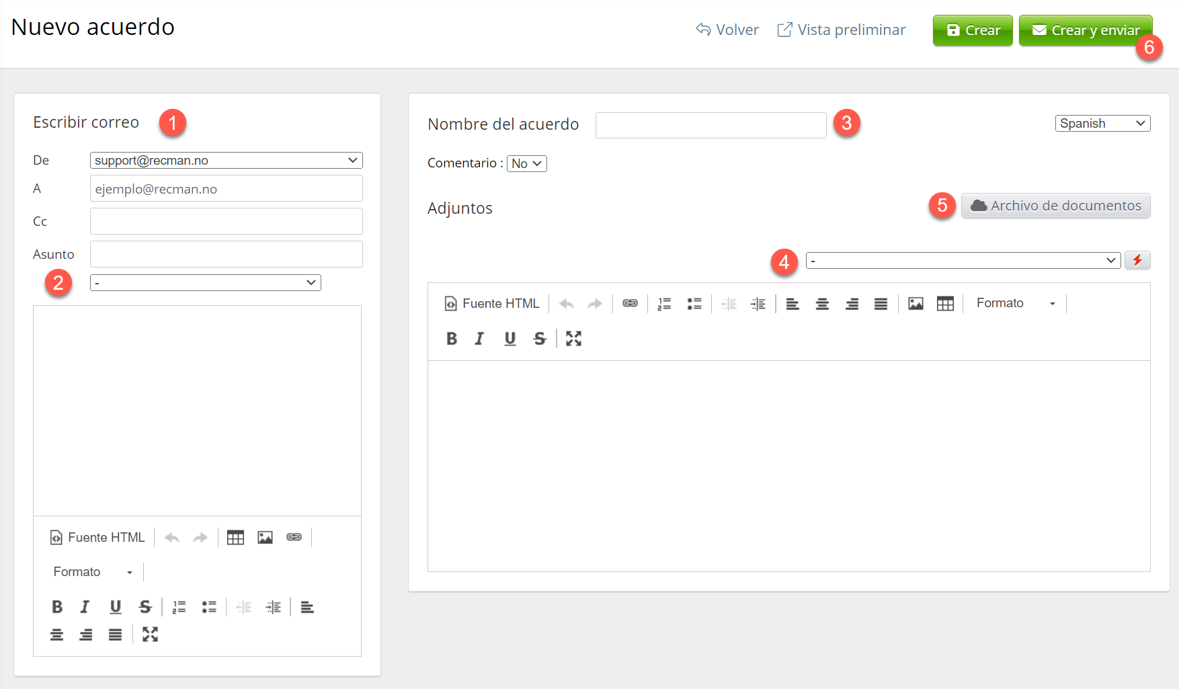The image size is (1179, 689).
Task: Expand the De sender address dropdown
Action: [226, 161]
